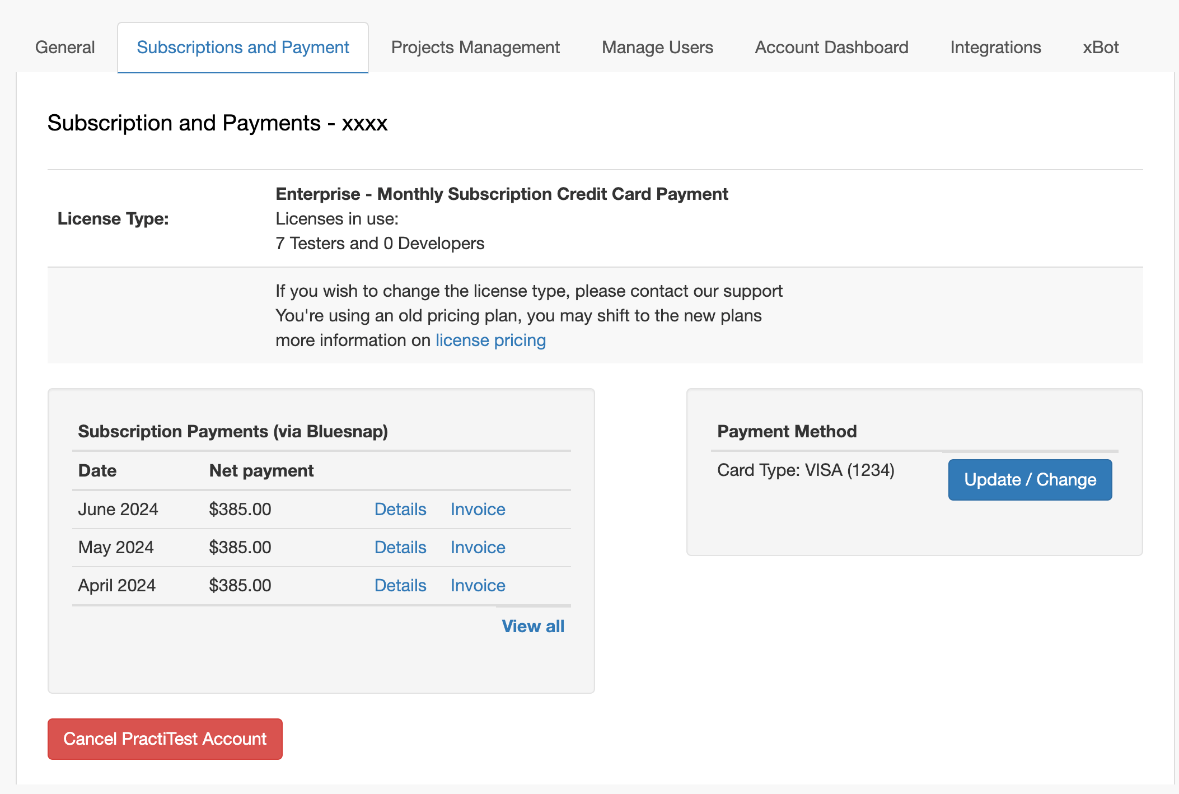
Task: Open the Invoice for May 2024
Action: pos(477,547)
